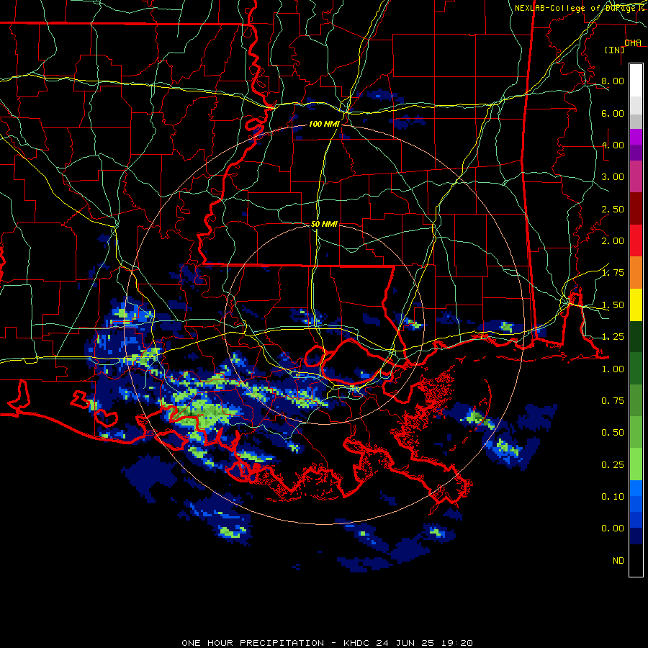Viewport: 648px width, 648px height.
Task: Click the 1.75 legend value
Action: coord(613,273)
